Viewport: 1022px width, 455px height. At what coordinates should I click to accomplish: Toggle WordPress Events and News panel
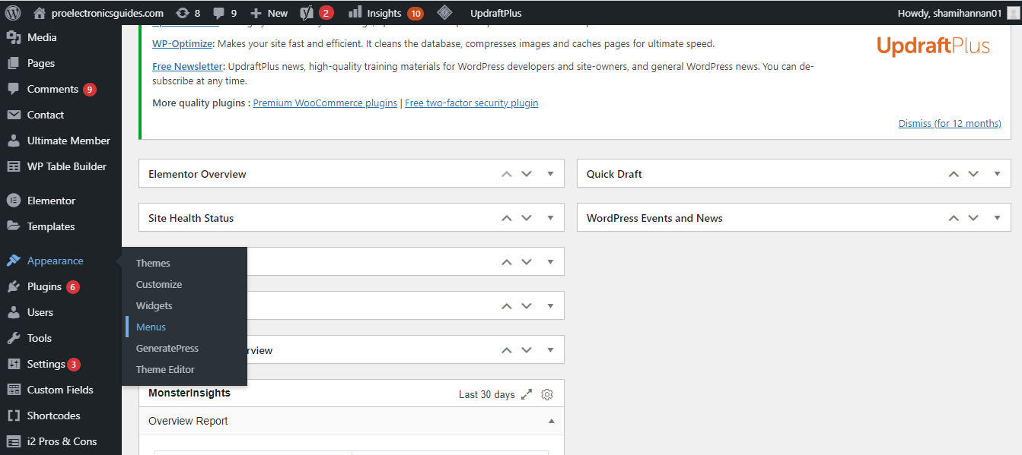coord(997,218)
